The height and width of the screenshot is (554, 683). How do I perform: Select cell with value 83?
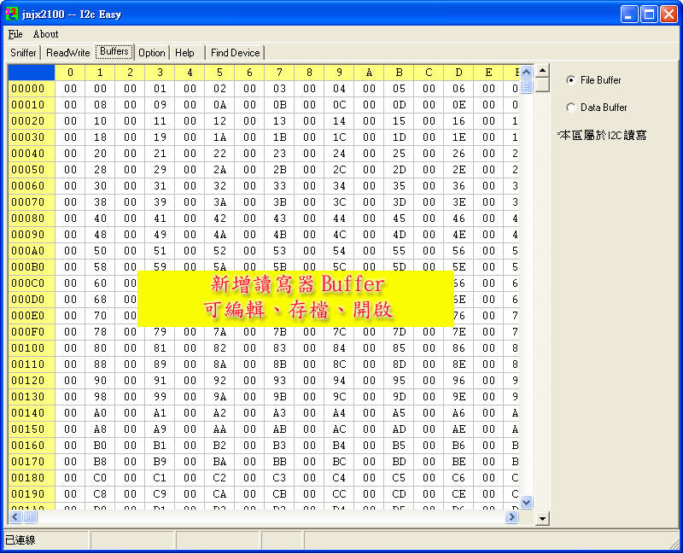279,348
